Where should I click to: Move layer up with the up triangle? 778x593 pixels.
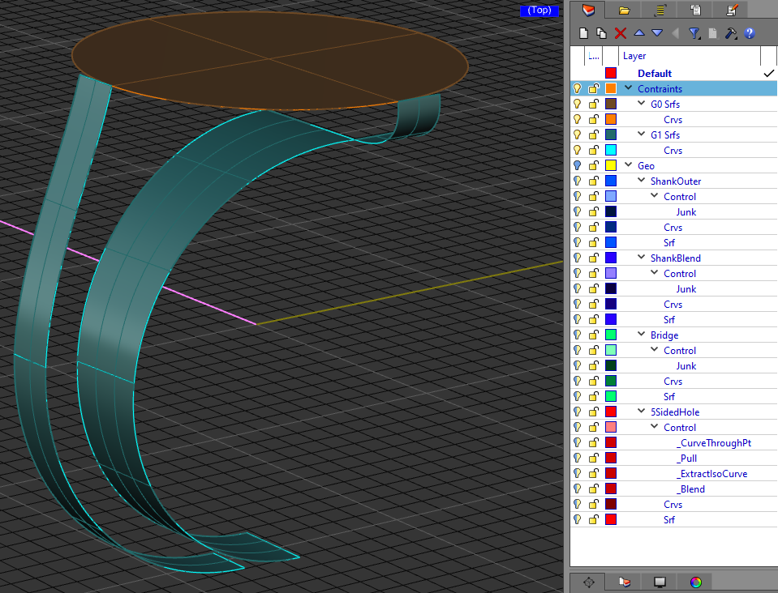pos(639,33)
